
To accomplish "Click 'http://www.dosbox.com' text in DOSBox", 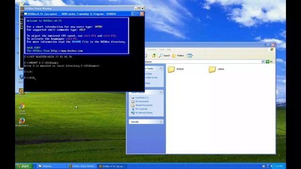I will (67, 51).
